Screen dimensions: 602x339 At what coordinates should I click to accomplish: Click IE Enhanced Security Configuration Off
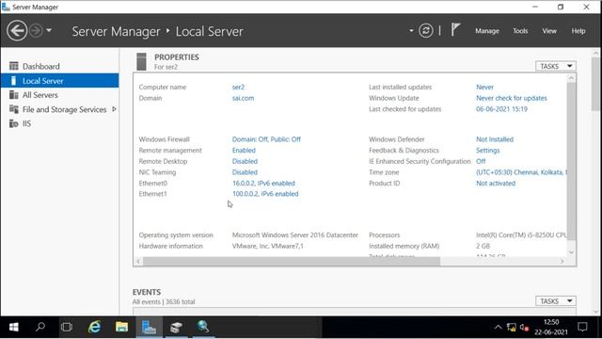[481, 161]
